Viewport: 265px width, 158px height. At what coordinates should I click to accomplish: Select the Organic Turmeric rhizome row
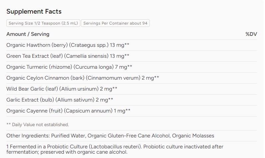(x=132, y=67)
